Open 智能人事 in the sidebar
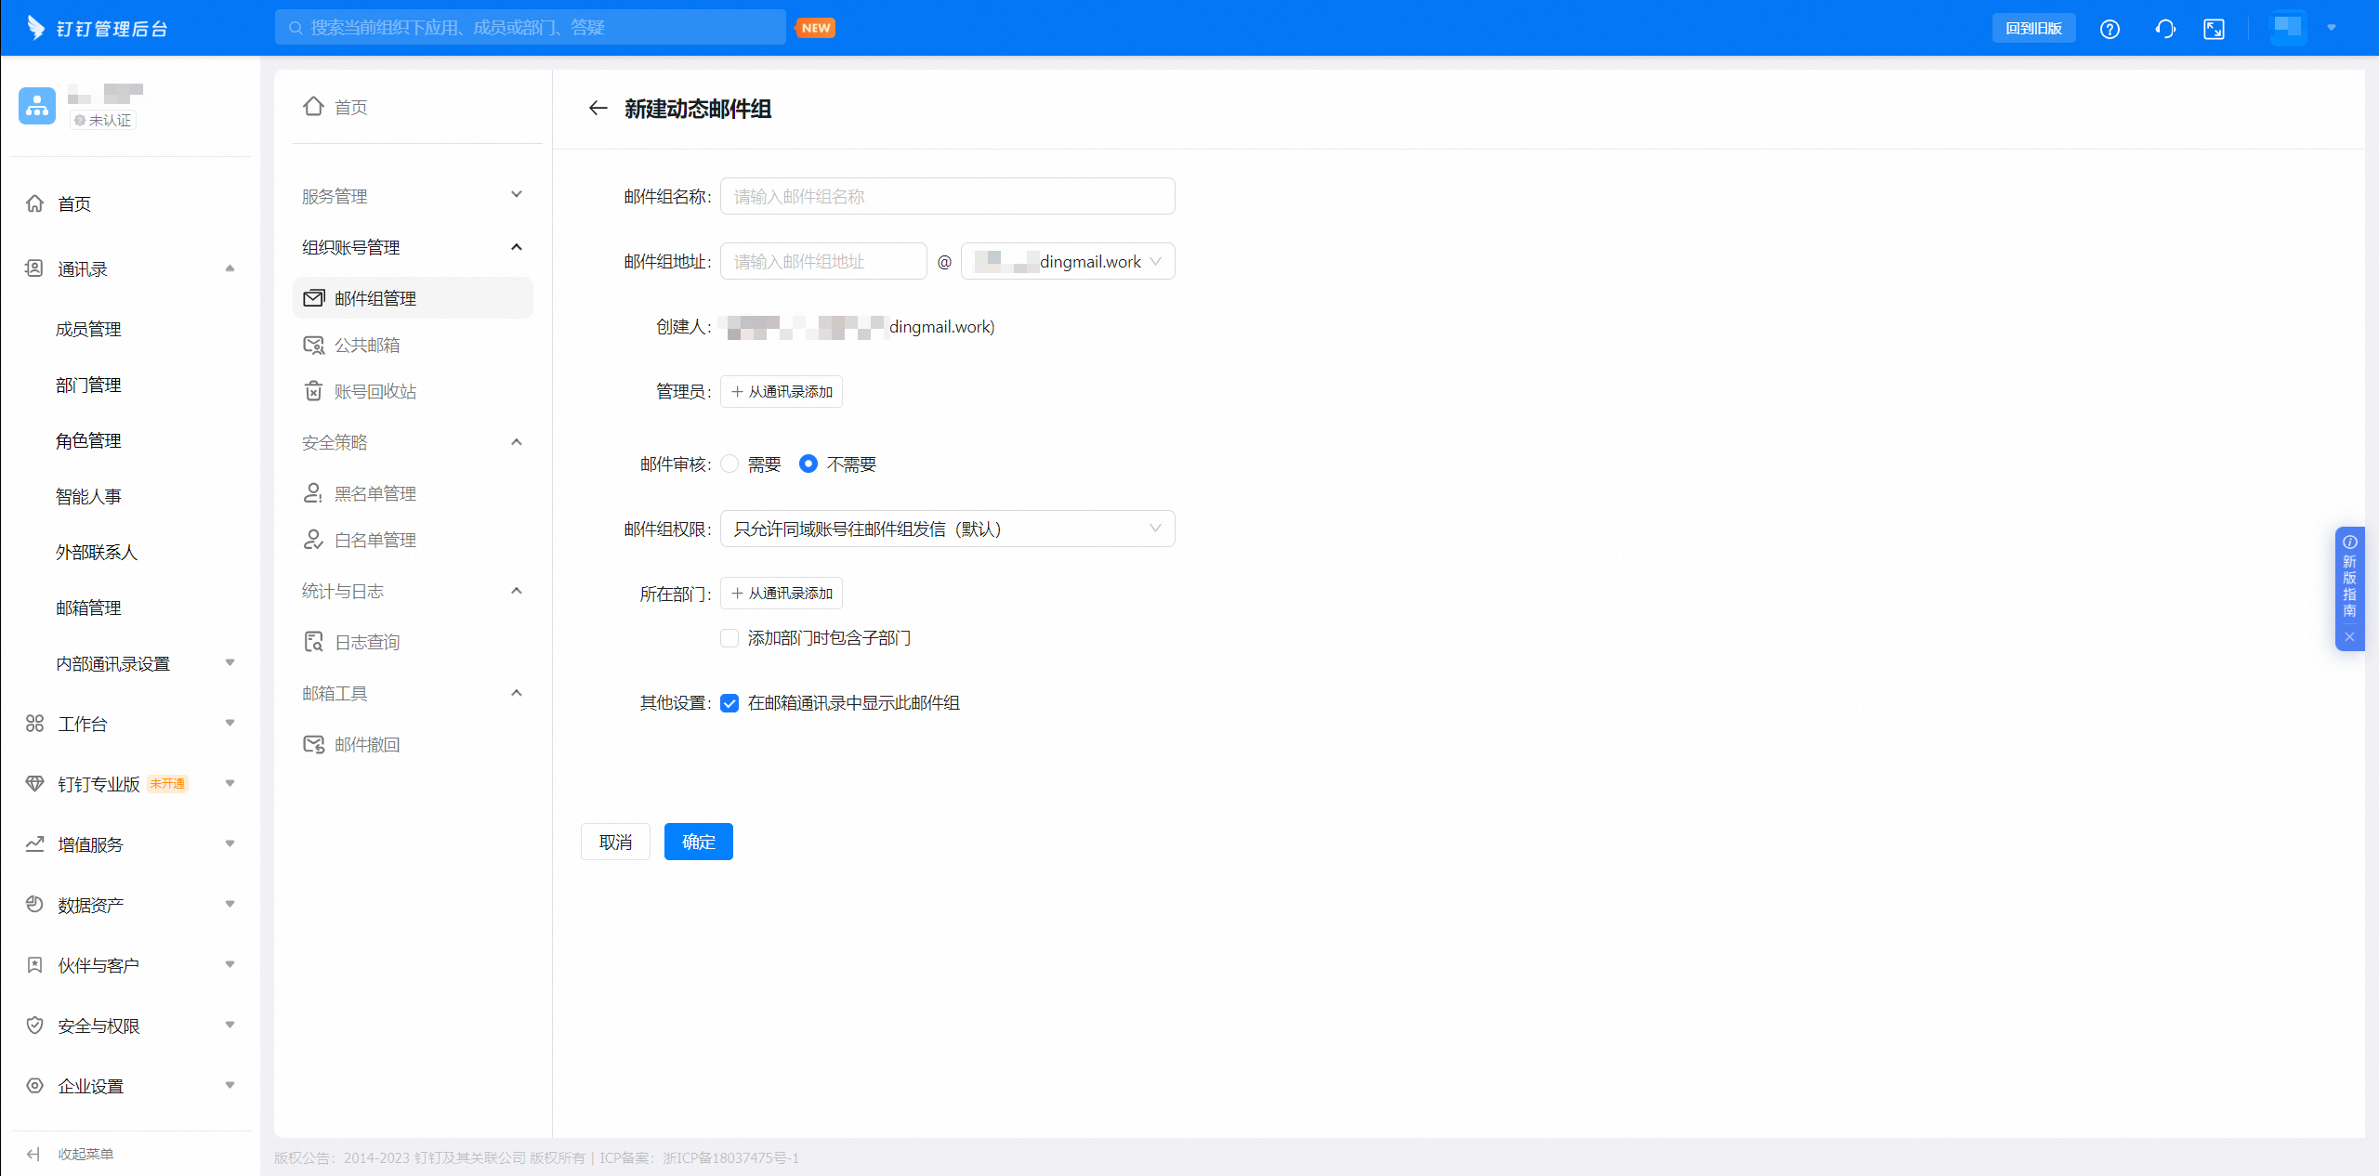Screen dimensions: 2379x1176 coord(88,496)
